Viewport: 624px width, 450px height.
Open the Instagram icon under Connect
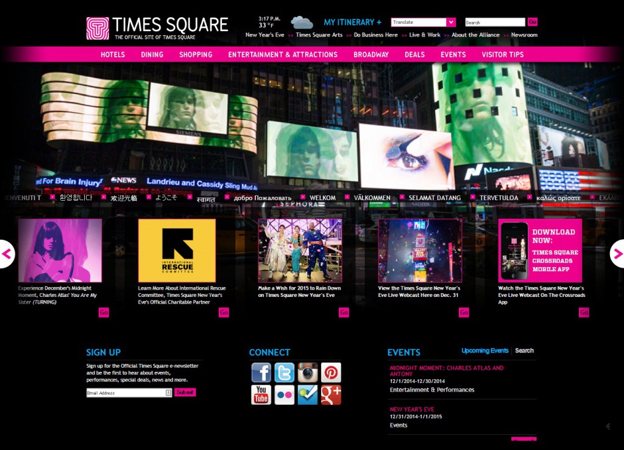(308, 373)
